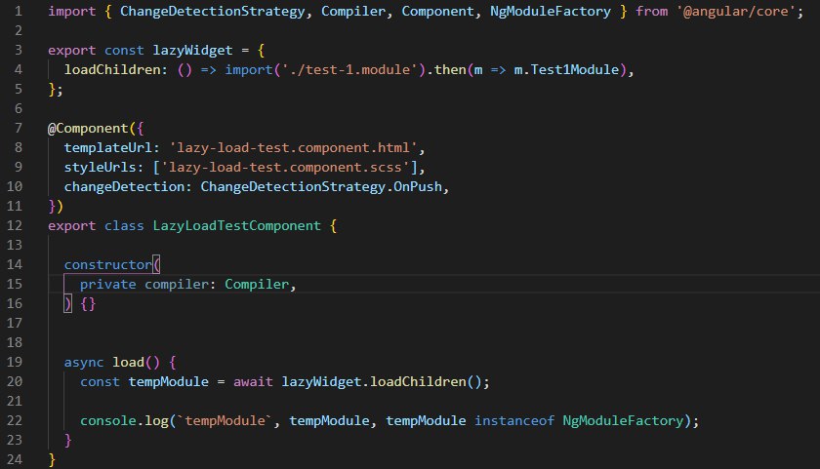The height and width of the screenshot is (469, 820).
Task: Click line number 19 in the gutter
Action: 15,362
